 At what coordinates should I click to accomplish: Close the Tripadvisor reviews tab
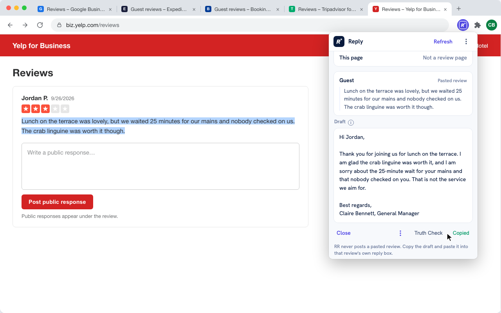click(361, 9)
